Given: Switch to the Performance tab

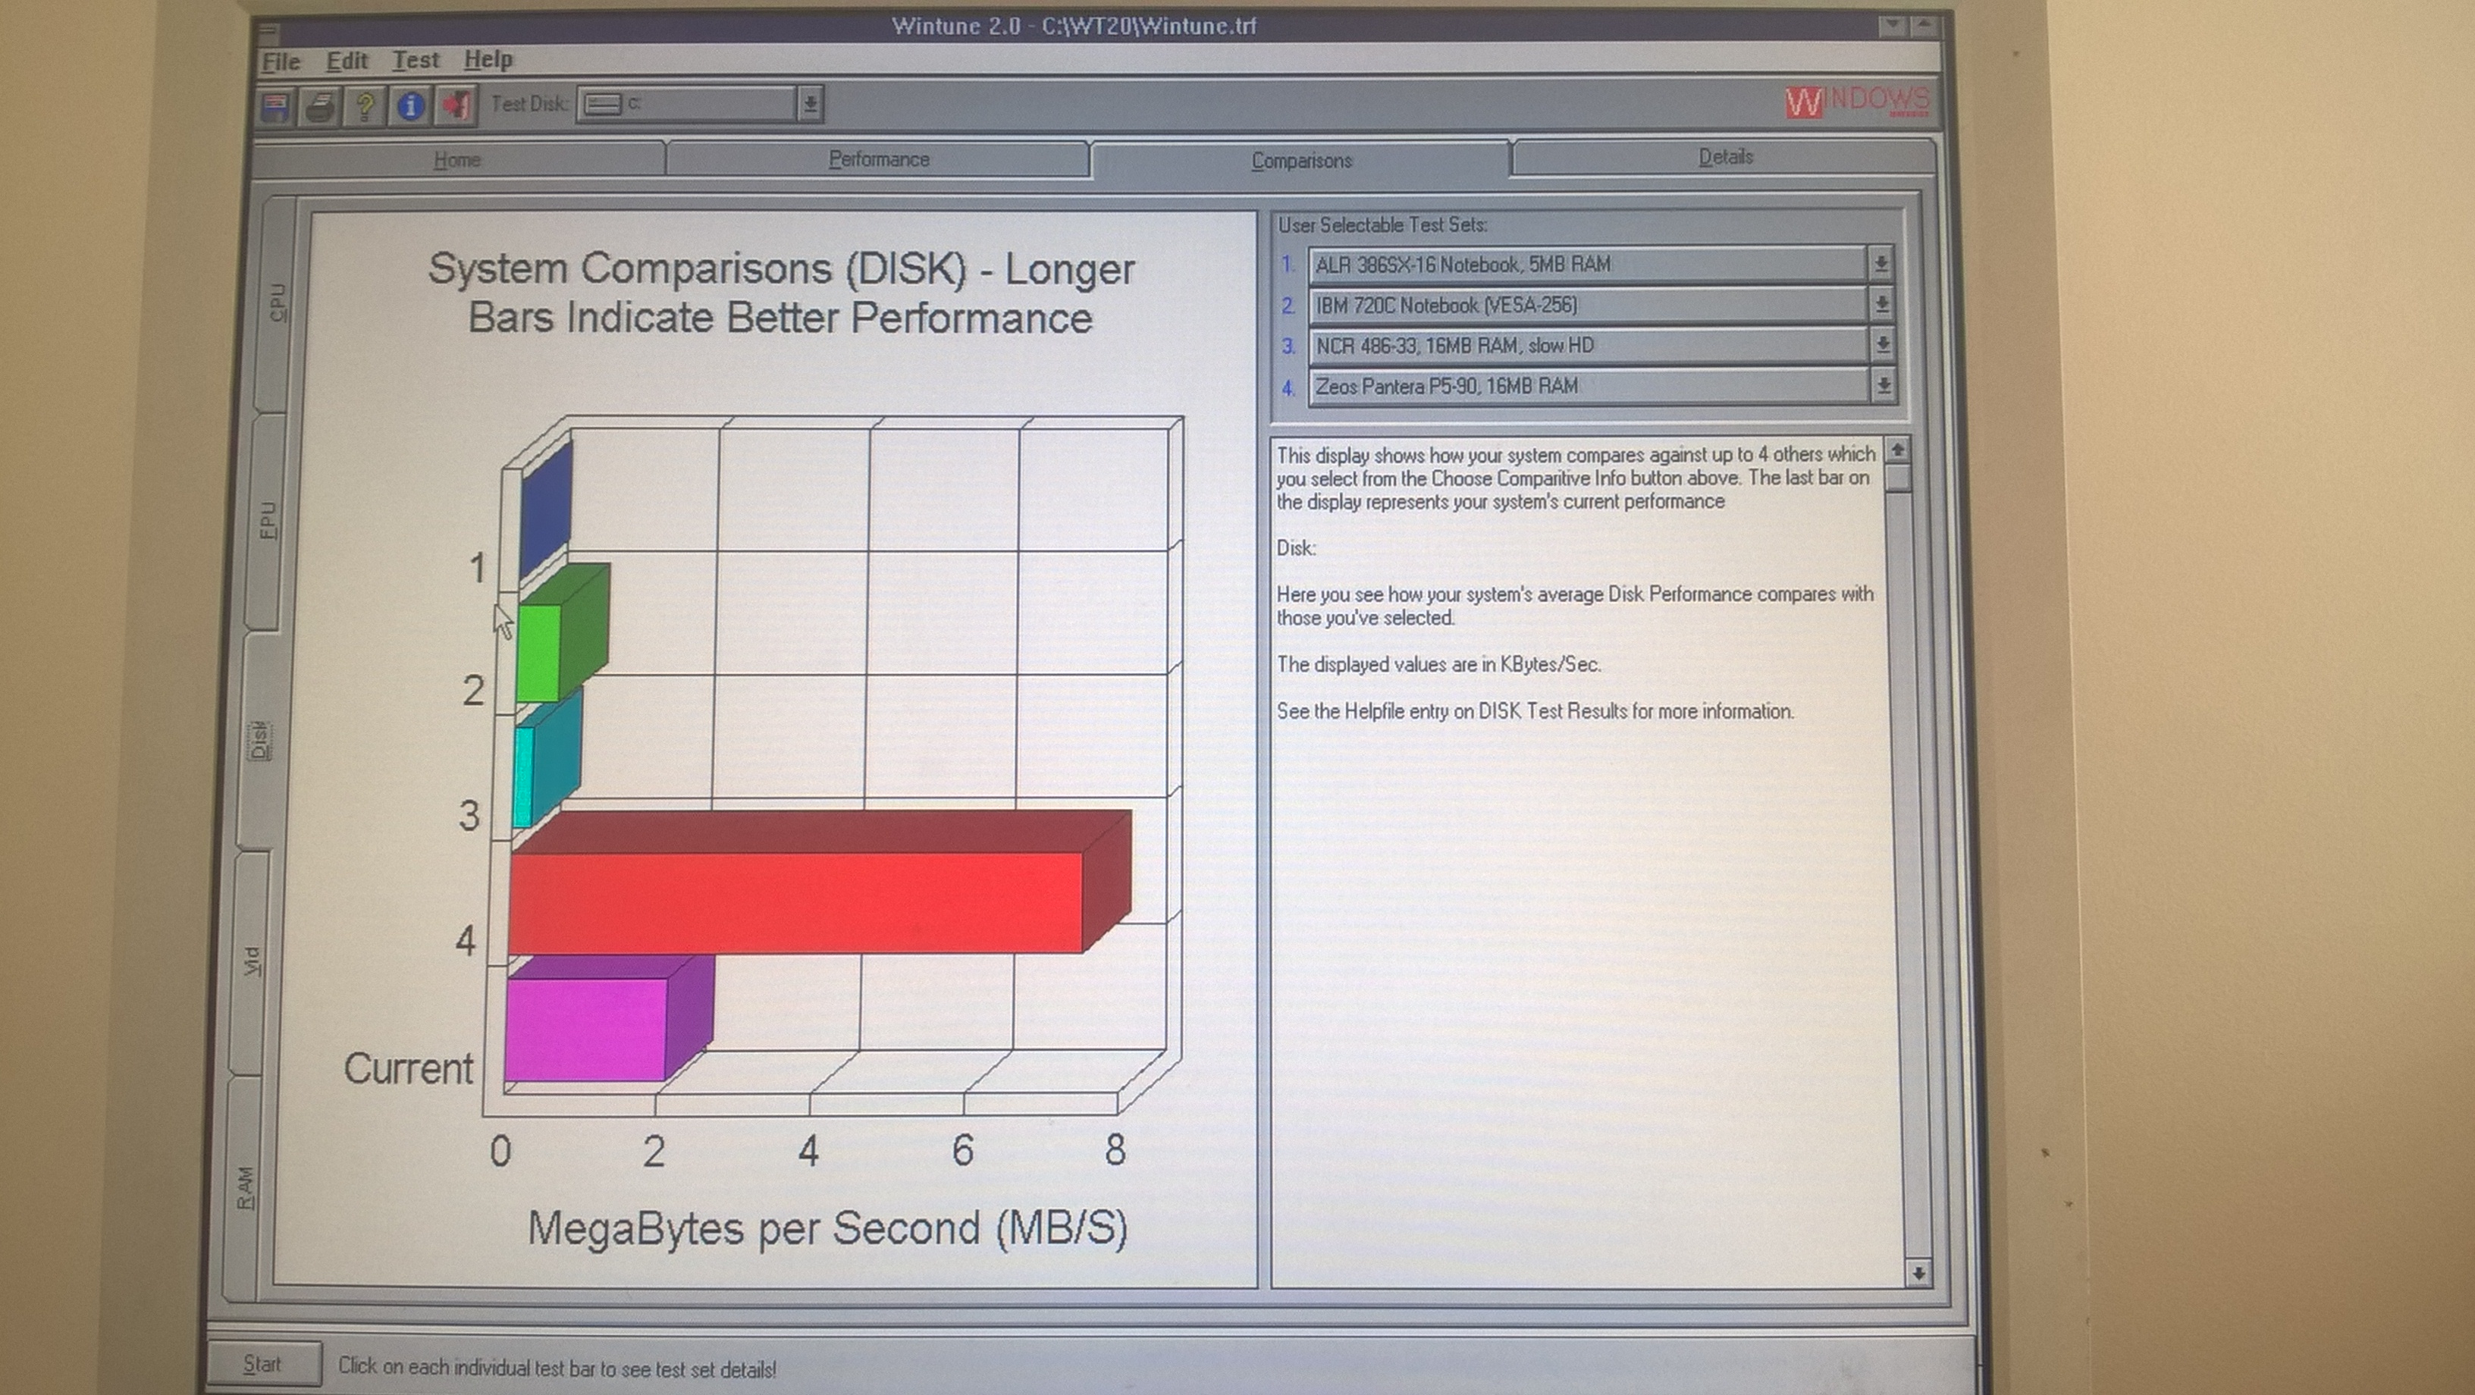Looking at the screenshot, I should (878, 159).
